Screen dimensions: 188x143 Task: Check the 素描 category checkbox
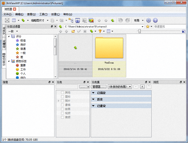(62, 105)
